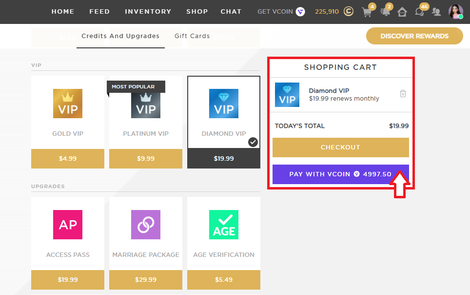This screenshot has height=295, width=470.
Task: Switch to the Gift Cards tab
Action: point(193,36)
